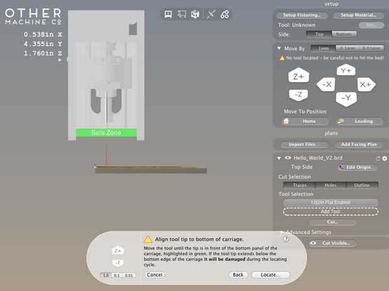This screenshot has width=389, height=291.
Task: Select the Bottom side option
Action: [344, 34]
